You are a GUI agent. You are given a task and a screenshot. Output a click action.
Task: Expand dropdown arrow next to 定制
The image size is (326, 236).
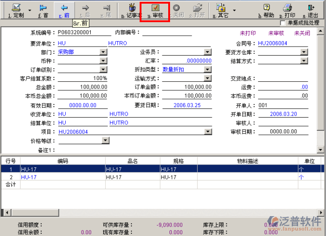click(30, 10)
